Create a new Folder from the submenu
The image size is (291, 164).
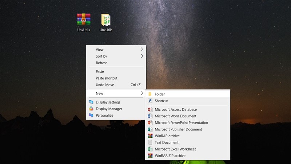160,94
